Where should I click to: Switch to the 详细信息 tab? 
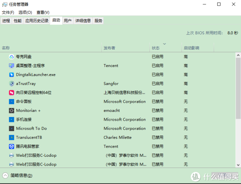click(x=83, y=20)
